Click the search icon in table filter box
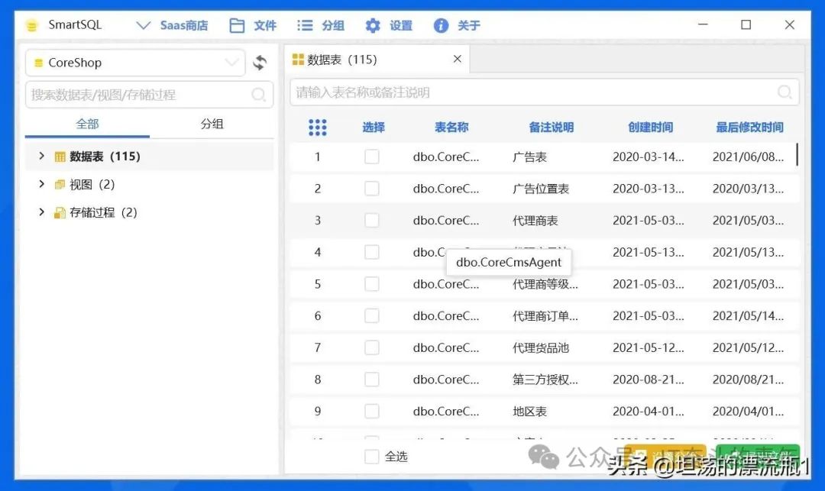 (x=785, y=92)
